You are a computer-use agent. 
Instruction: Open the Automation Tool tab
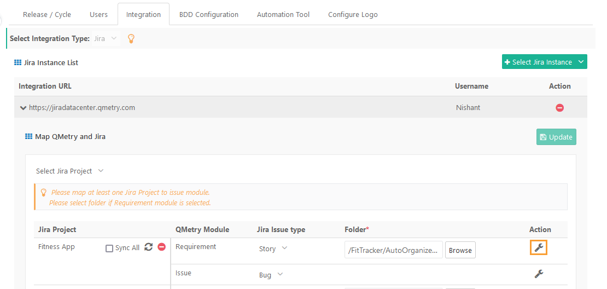[283, 15]
